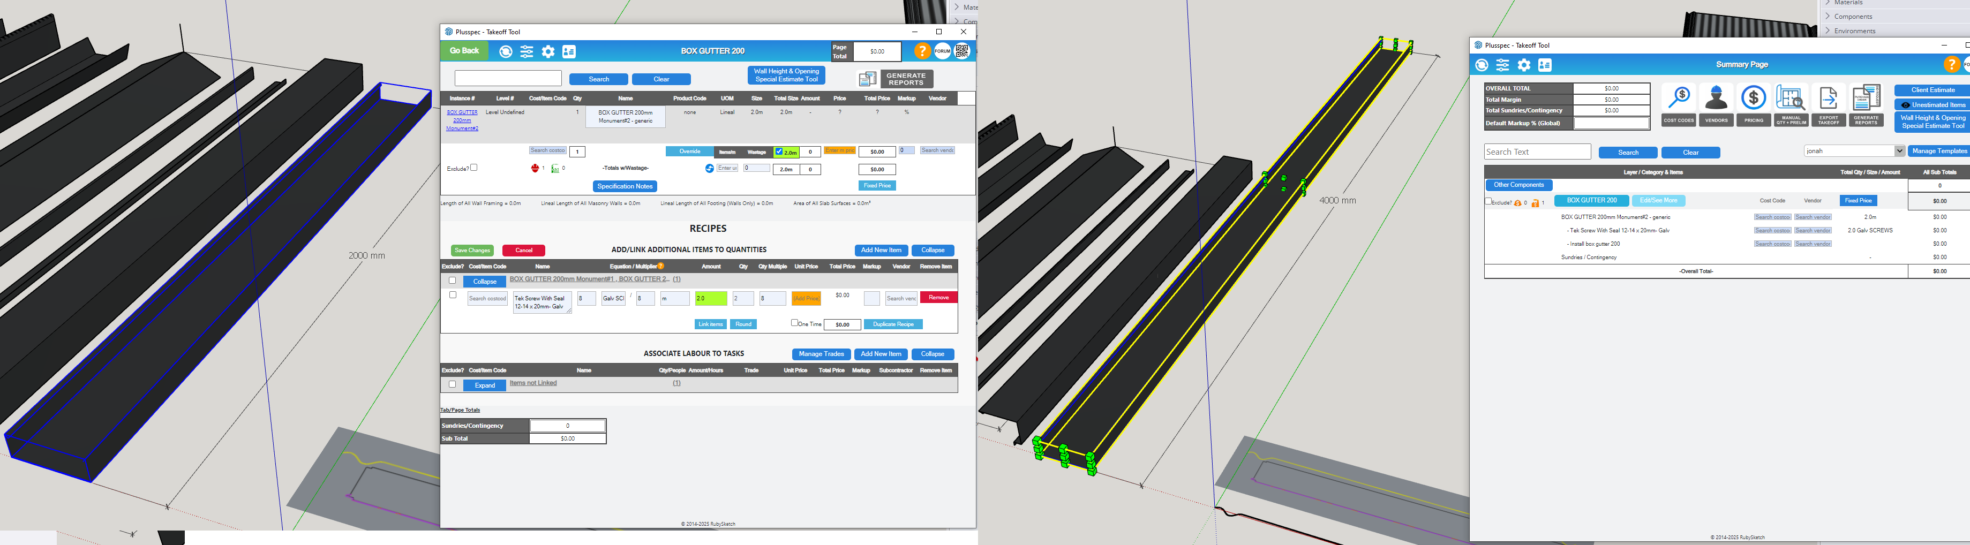Screen dimensions: 1970x545
Task: Click orange price tag icon beside Exclude
Action: click(1535, 202)
